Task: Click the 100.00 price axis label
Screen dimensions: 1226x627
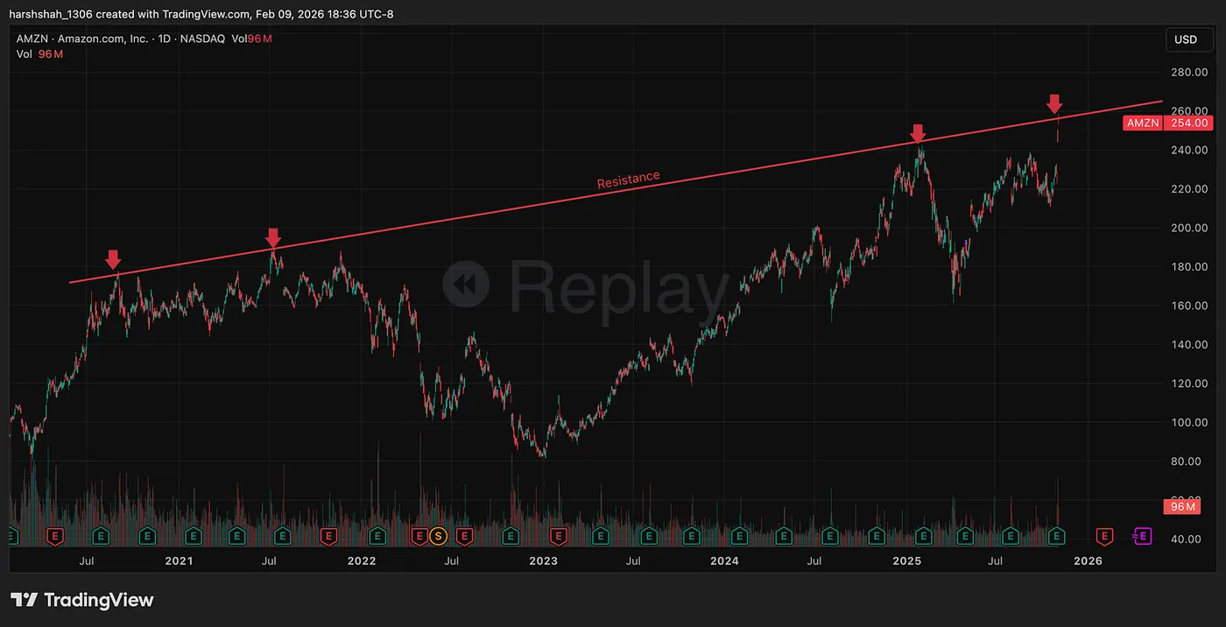Action: coord(1190,422)
